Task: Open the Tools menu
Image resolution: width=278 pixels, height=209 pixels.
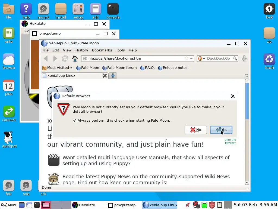Action: (x=120, y=50)
